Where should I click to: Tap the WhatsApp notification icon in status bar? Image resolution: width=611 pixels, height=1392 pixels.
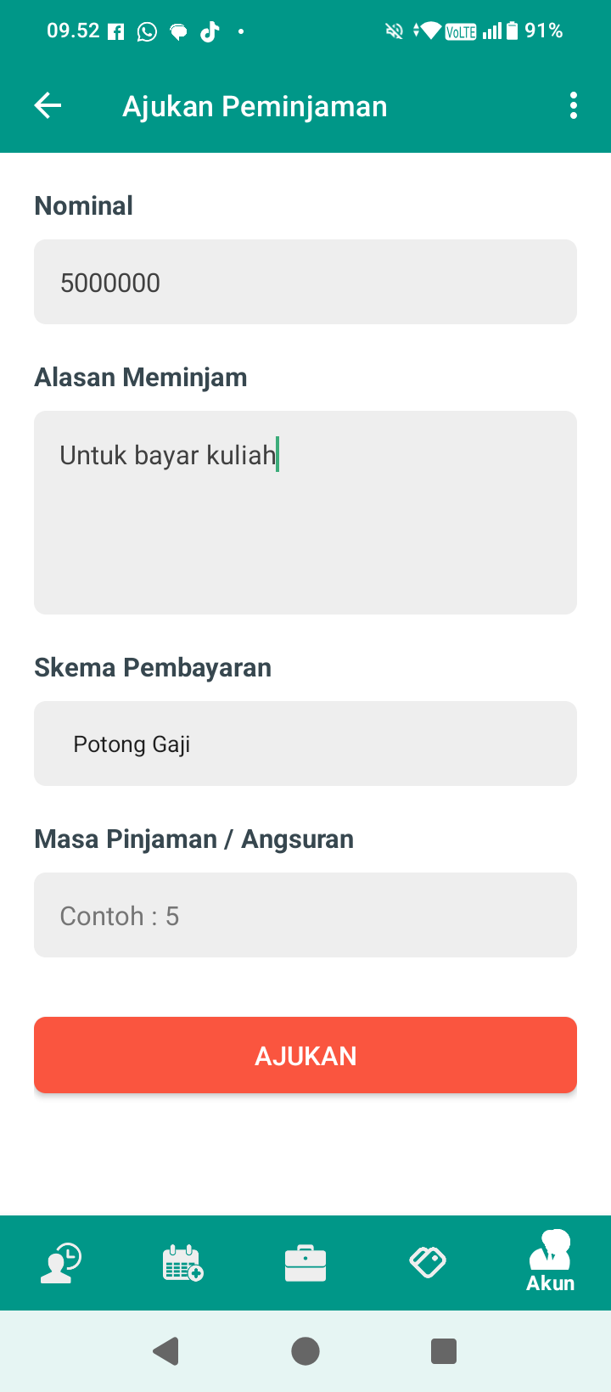click(147, 32)
